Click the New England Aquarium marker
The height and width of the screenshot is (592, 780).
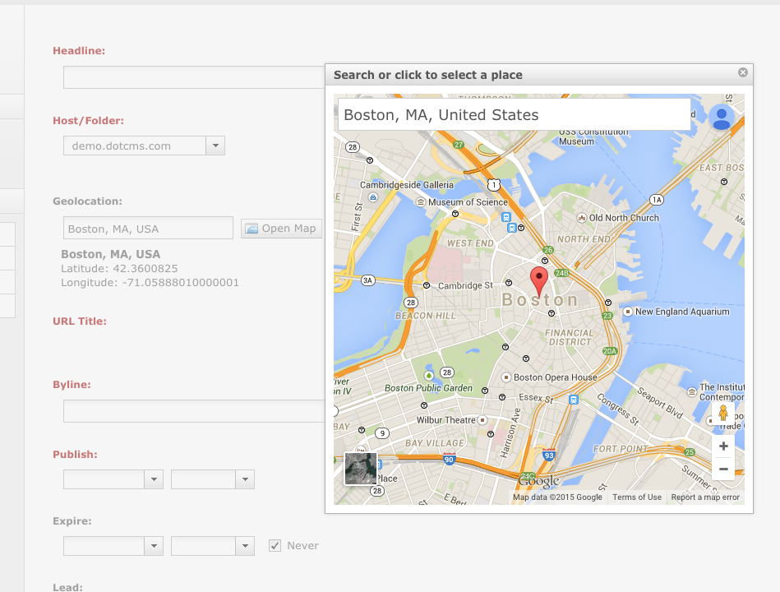[x=628, y=312]
